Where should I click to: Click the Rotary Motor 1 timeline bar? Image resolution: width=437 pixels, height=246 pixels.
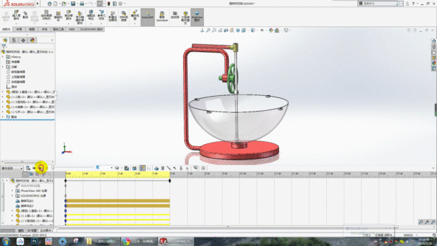pos(118,201)
